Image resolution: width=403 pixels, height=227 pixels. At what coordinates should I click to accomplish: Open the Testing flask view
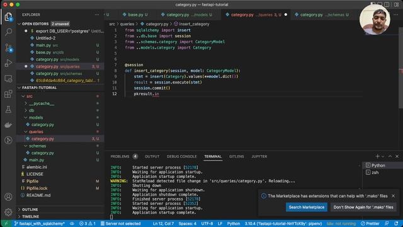click(8, 109)
